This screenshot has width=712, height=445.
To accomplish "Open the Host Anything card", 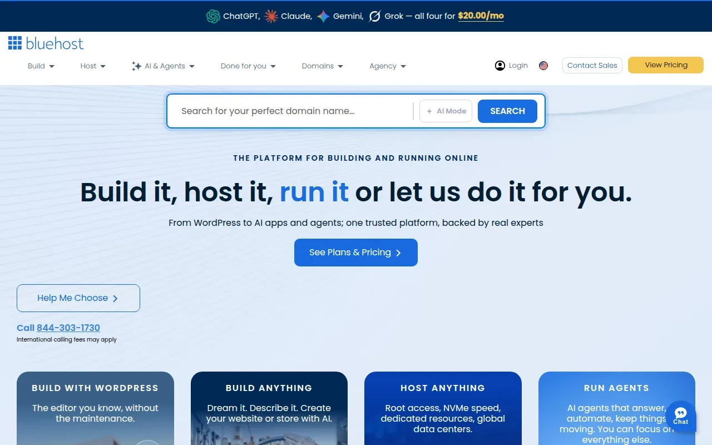I will pos(443,408).
